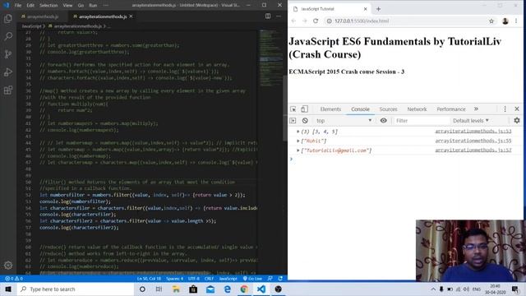Reload the Chrome page
The height and width of the screenshot is (296, 526).
click(x=316, y=21)
